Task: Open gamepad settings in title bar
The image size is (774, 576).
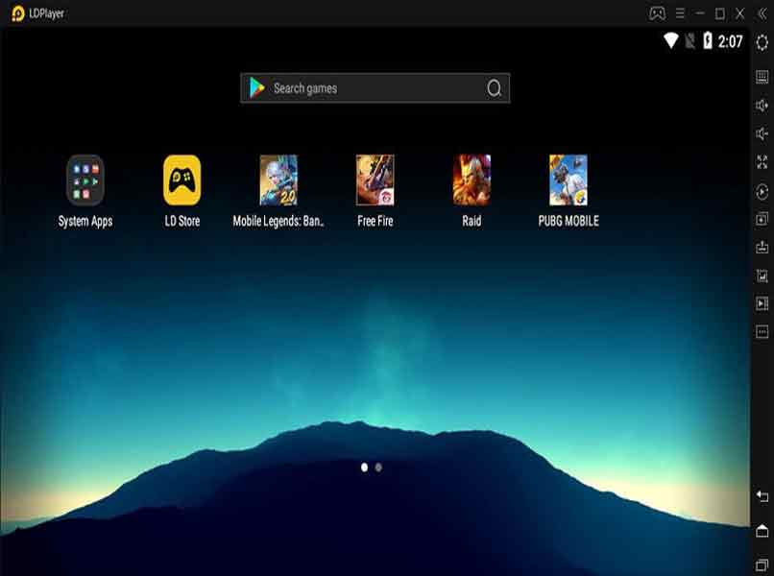Action: 657,13
